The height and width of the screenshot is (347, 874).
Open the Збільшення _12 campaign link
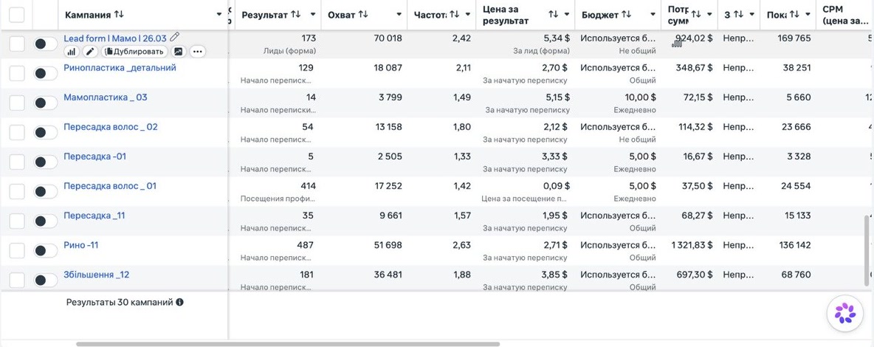[97, 275]
